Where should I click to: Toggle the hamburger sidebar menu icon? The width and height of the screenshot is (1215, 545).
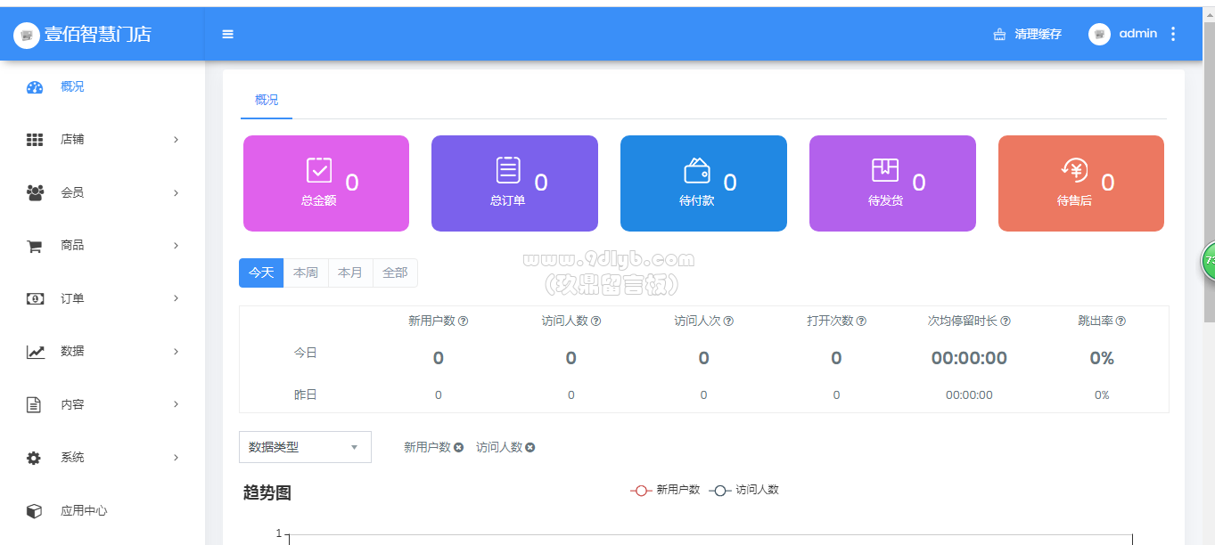click(228, 34)
